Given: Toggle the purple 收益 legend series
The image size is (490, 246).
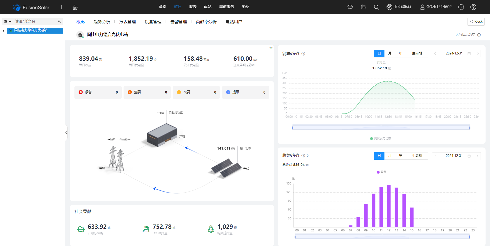Looking at the screenshot, I should (382, 172).
